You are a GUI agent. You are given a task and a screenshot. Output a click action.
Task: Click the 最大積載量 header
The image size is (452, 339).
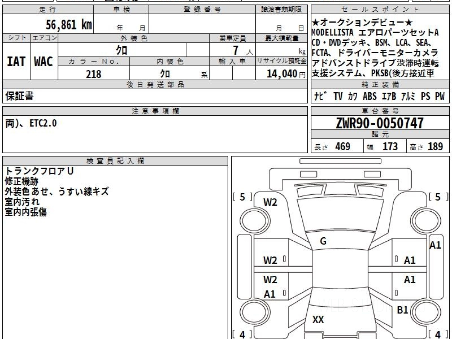tap(282, 38)
